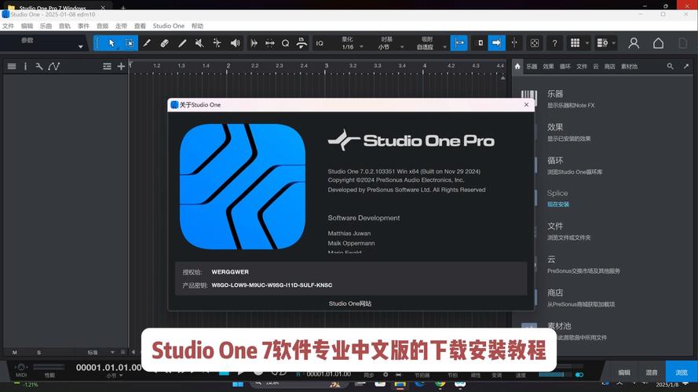The height and width of the screenshot is (392, 698).
Task: Show automation curve icon
Action: click(x=54, y=66)
